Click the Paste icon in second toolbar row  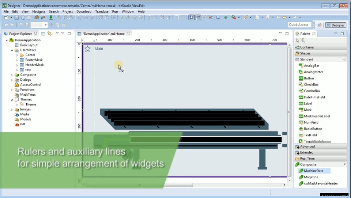click(x=64, y=25)
